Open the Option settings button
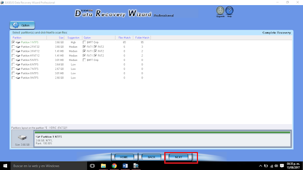Image resolution: width=303 pixels, height=170 pixels. click(x=22, y=25)
